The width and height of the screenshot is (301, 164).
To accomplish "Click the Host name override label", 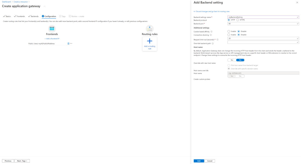I will (x=201, y=71).
